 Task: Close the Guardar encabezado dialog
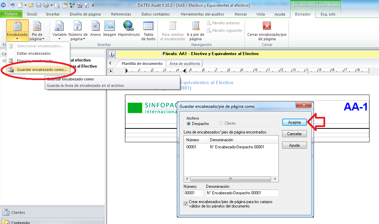tap(304, 105)
